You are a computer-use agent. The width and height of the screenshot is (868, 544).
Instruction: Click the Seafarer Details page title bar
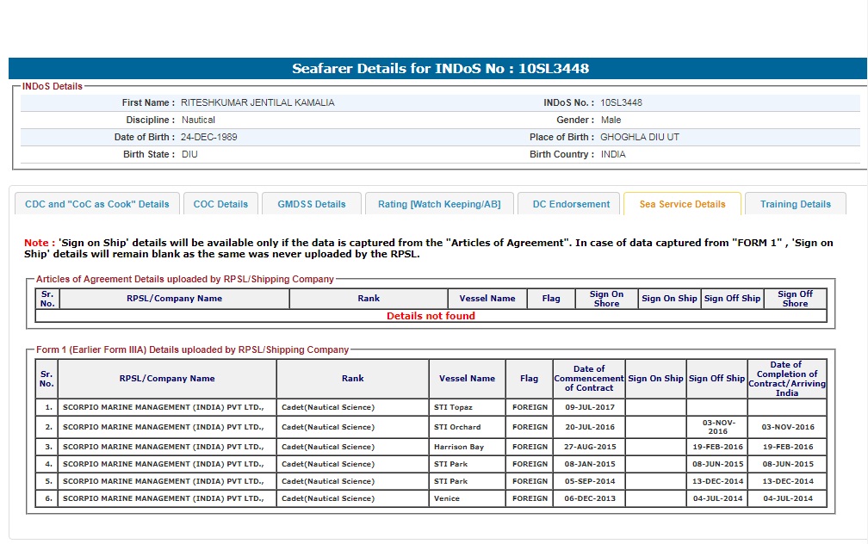[438, 69]
